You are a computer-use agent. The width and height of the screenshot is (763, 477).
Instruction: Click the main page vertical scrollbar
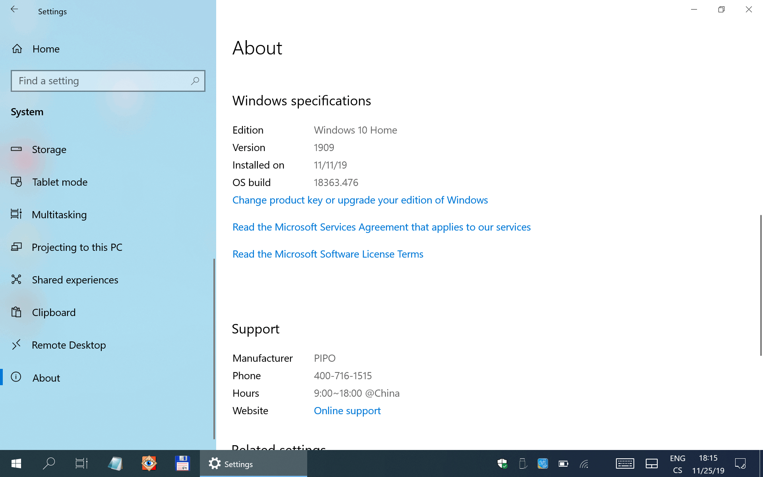(761, 285)
